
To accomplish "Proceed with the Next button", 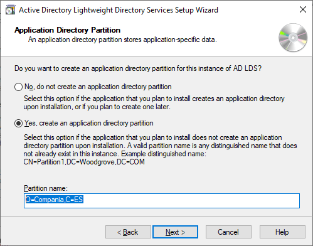I will [175, 232].
